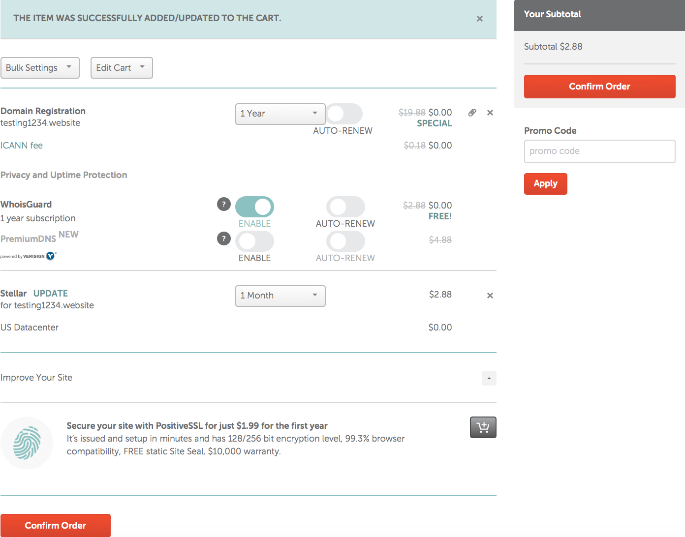
Task: Click the Promo Code heading
Action: click(550, 131)
